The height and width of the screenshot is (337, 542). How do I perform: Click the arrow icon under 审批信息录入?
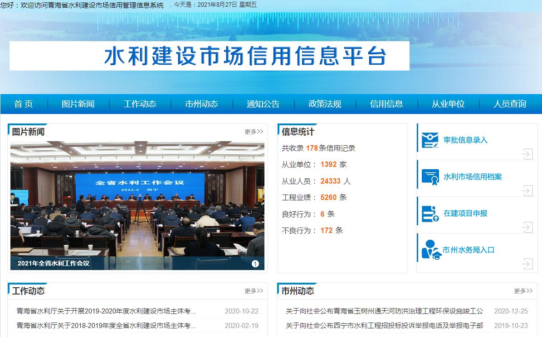tap(527, 154)
